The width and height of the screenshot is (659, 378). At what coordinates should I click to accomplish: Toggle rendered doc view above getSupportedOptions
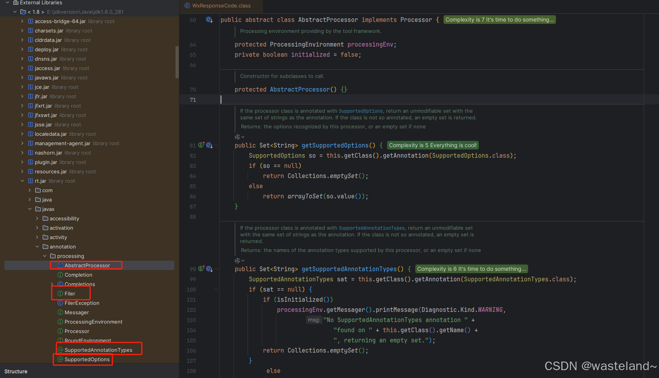click(x=239, y=137)
